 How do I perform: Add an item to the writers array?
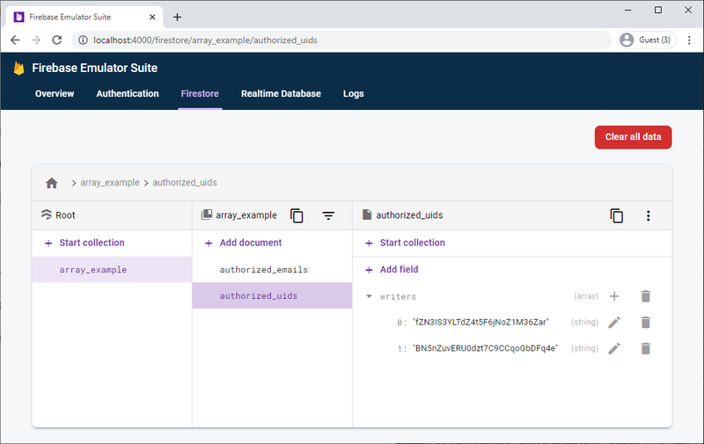(615, 296)
